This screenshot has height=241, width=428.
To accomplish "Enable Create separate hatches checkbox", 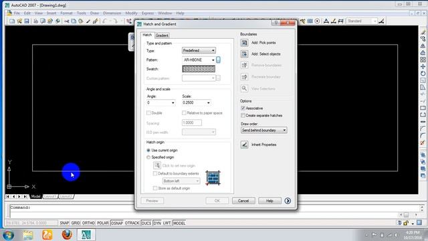I will (x=243, y=116).
